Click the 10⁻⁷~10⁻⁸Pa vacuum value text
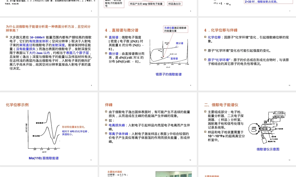296x177 pixels. tap(216, 136)
